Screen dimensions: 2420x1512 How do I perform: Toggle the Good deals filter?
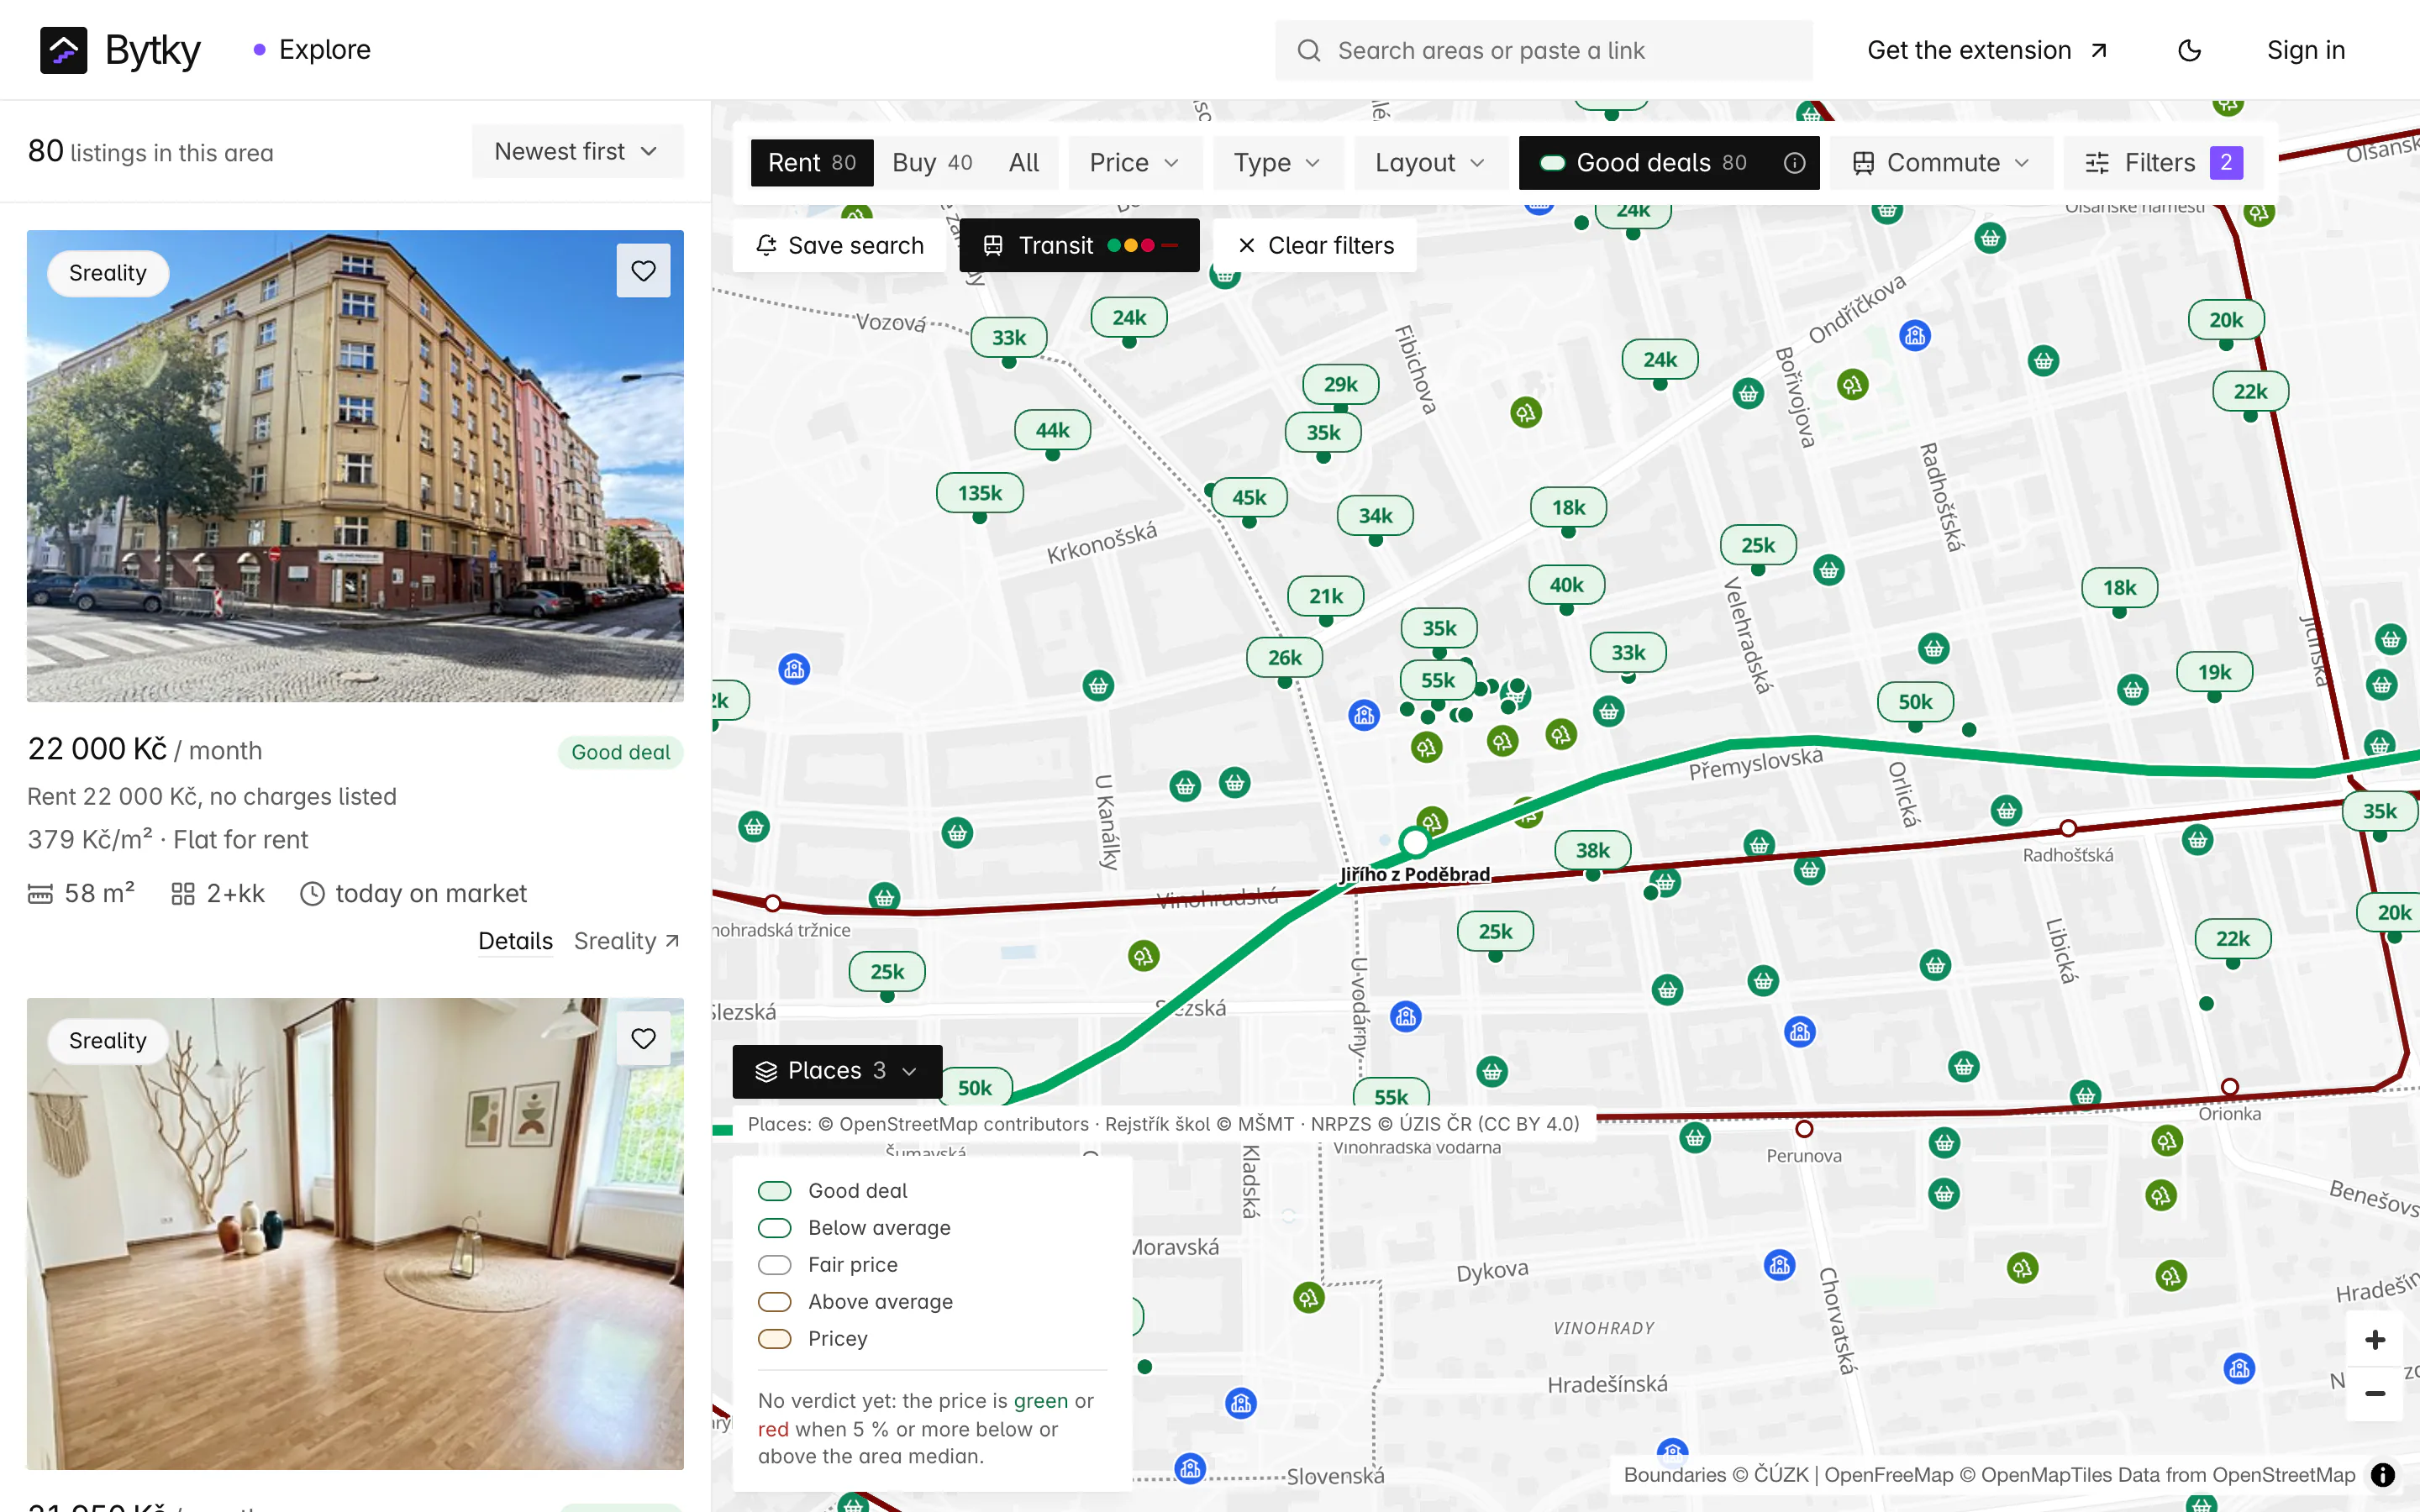coord(1647,163)
